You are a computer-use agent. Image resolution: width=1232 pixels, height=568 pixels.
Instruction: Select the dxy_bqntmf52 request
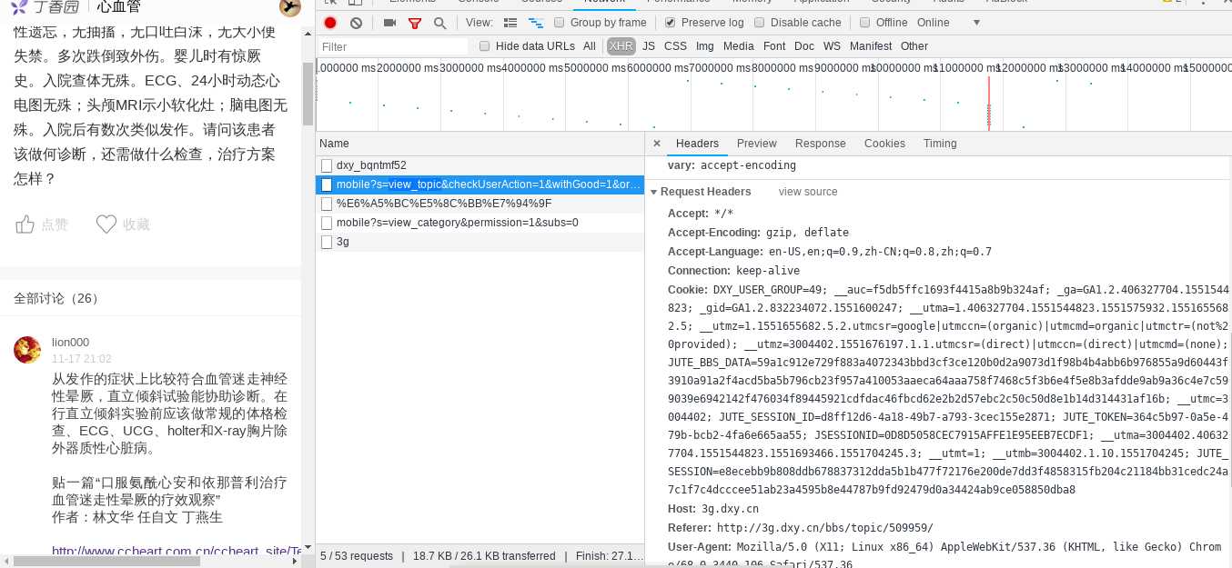click(x=480, y=165)
